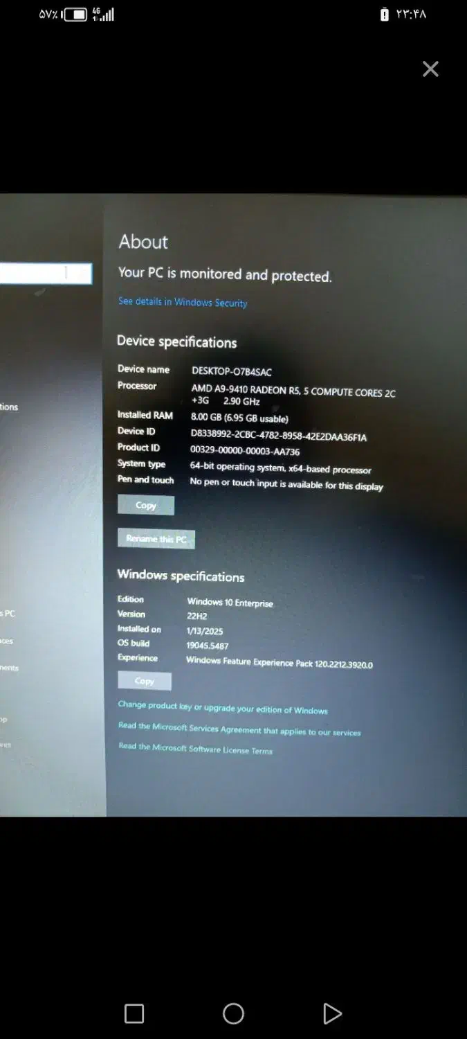
Task: Select the OS build 19045.5487 value
Action: point(208,646)
